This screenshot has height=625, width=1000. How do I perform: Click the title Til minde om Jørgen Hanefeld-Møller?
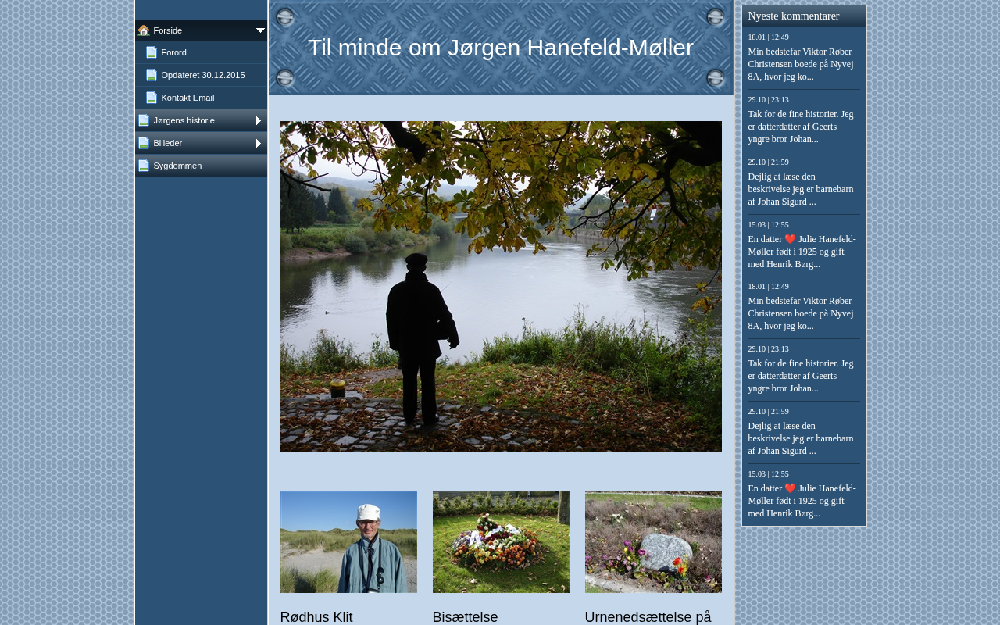(x=501, y=48)
